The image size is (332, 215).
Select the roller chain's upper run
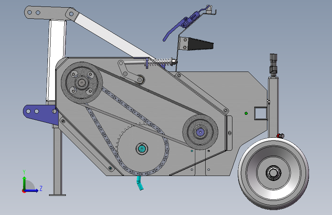tap(133, 111)
